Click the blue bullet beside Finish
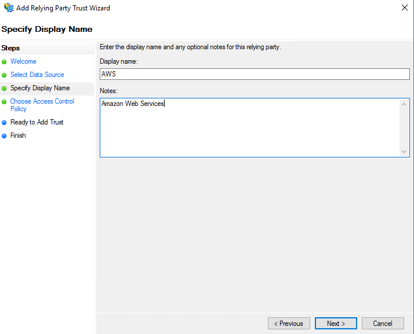The image size is (414, 334). click(5, 136)
